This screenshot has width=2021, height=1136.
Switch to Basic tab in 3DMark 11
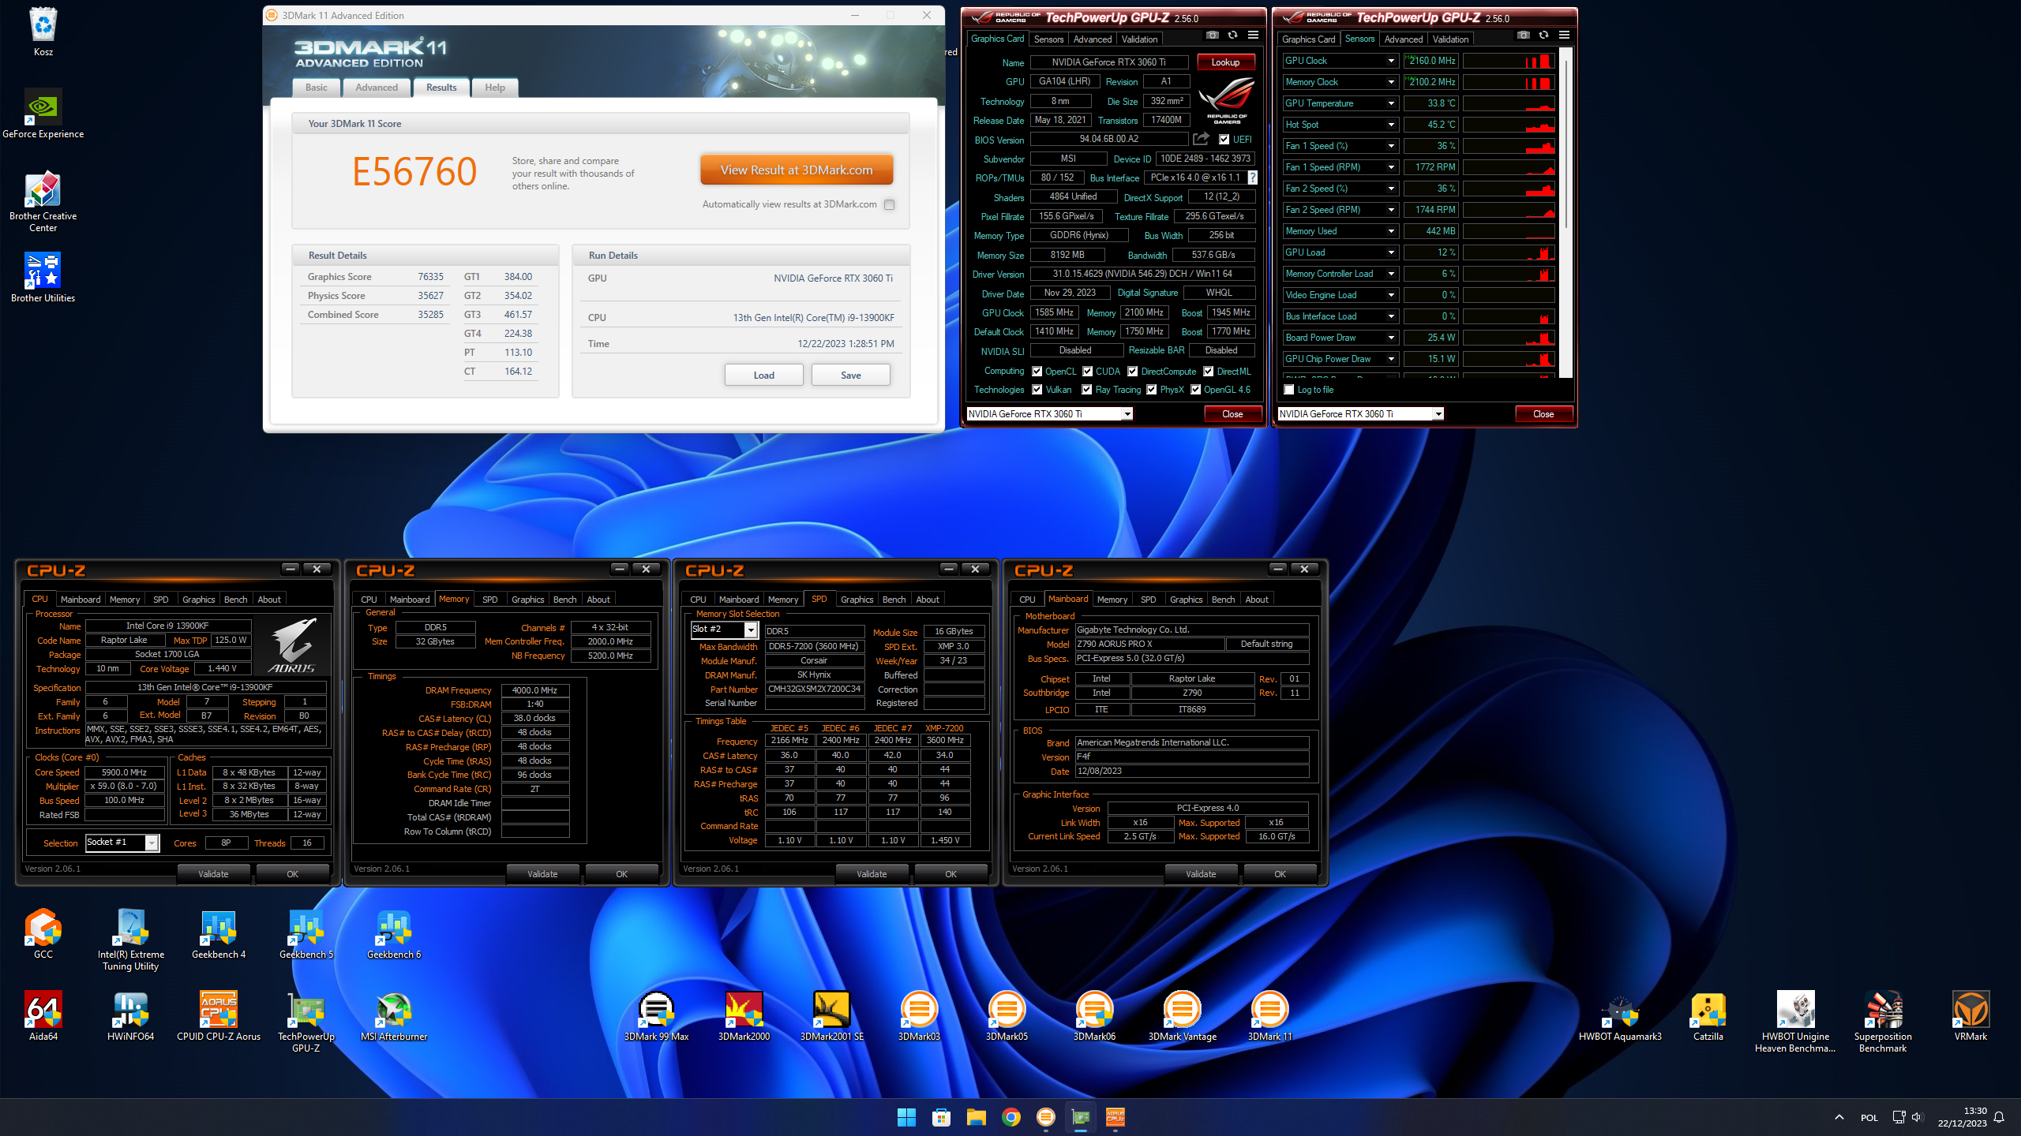click(x=317, y=88)
